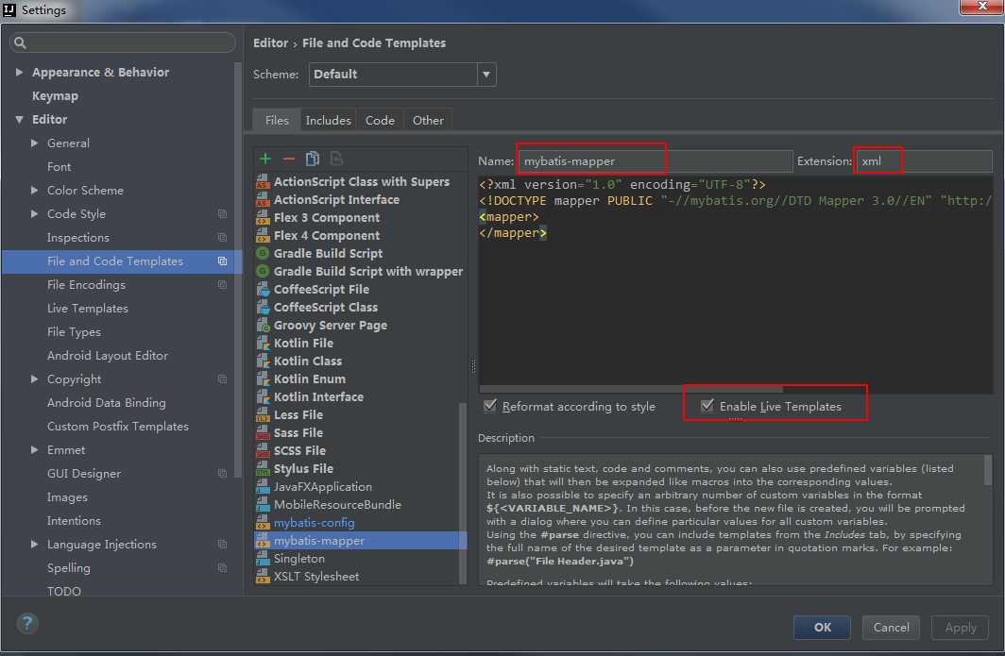Click project-level icon beside Code Style
Image resolution: width=1005 pixels, height=656 pixels.
pos(222,214)
